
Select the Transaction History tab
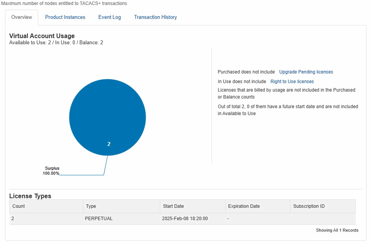click(x=155, y=17)
